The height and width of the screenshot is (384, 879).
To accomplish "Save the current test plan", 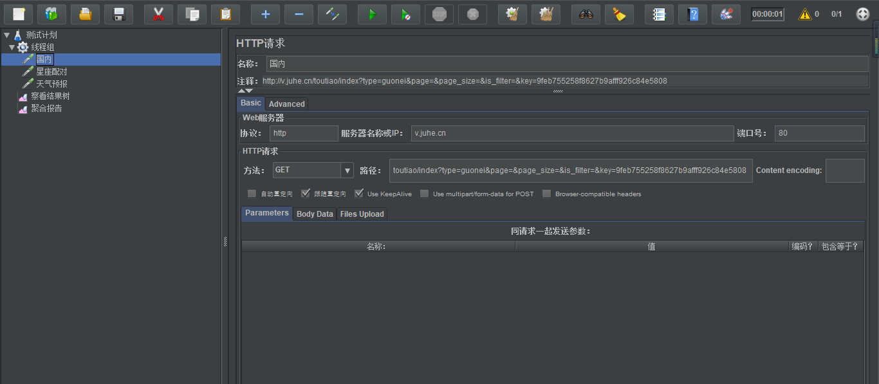I will point(118,14).
